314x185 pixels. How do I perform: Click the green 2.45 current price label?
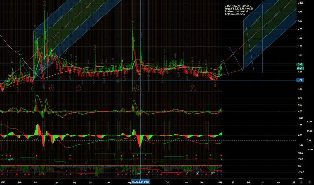pyautogui.click(x=300, y=64)
